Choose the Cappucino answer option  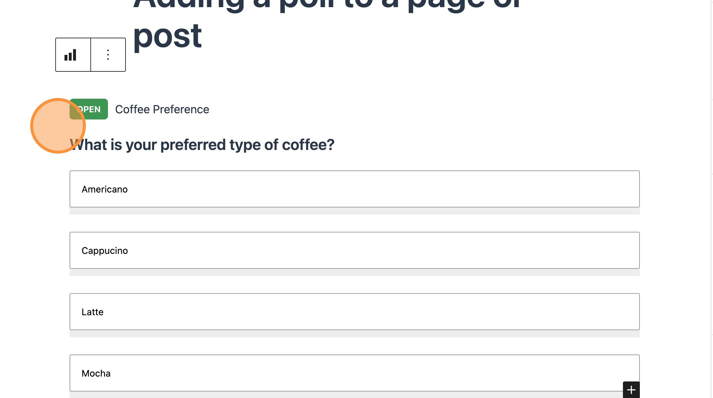pyautogui.click(x=354, y=250)
